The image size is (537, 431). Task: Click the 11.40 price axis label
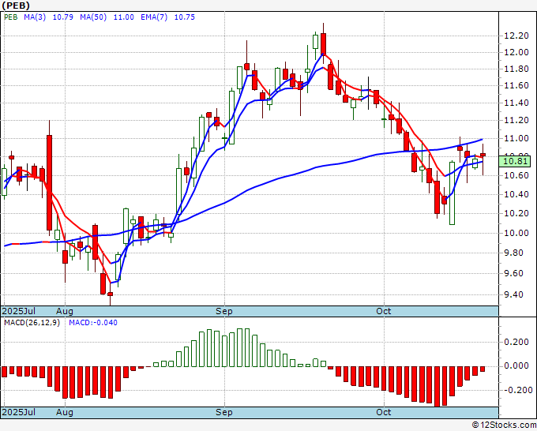[516, 103]
